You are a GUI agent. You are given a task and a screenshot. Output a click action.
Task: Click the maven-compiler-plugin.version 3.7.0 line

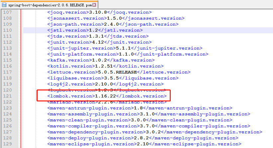click(x=149, y=126)
